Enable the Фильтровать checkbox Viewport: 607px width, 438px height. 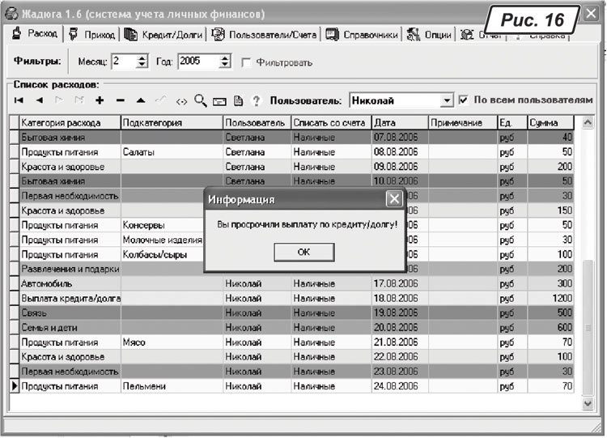pos(247,62)
